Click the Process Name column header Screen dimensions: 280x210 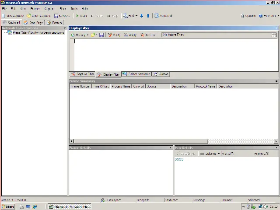pyautogui.click(x=121, y=86)
